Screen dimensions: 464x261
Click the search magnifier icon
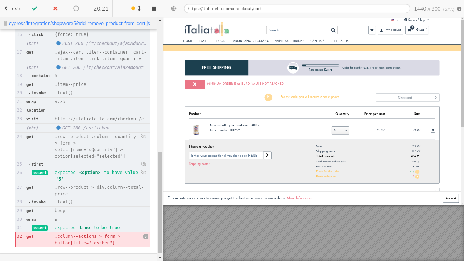pyautogui.click(x=333, y=30)
